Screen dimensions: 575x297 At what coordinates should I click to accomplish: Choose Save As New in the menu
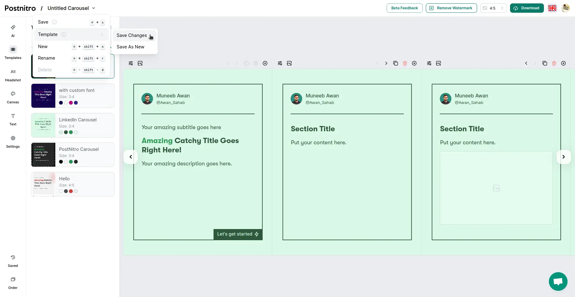tap(130, 47)
